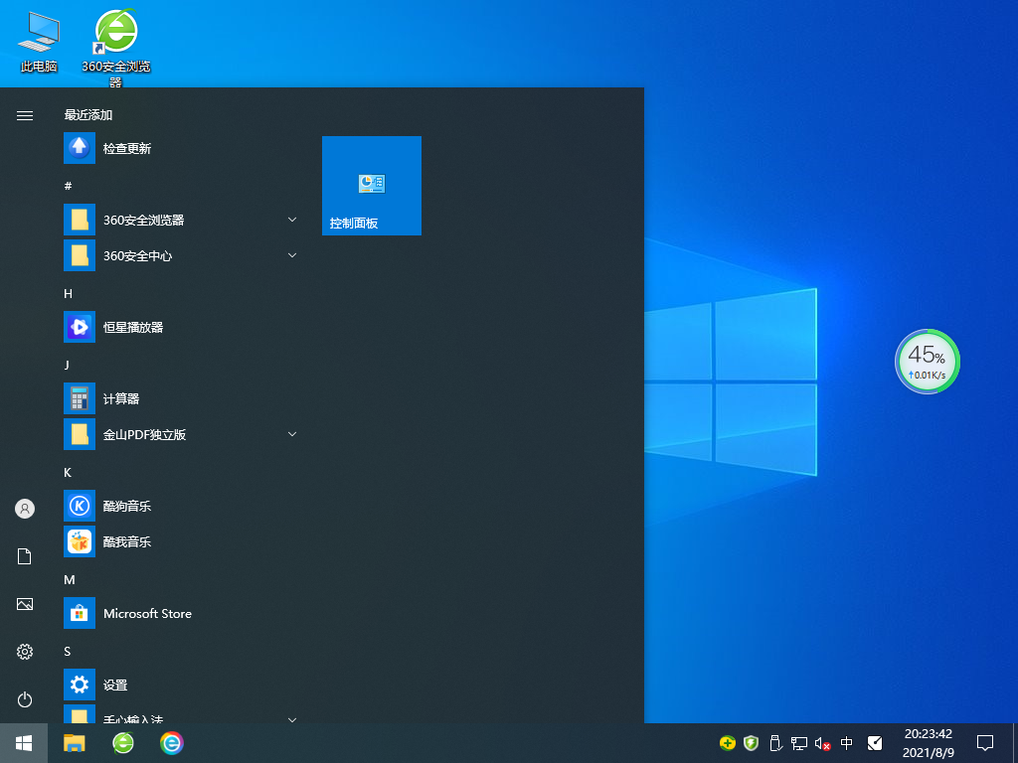Open the Start menu hamburger menu
1018x763 pixels.
click(24, 114)
